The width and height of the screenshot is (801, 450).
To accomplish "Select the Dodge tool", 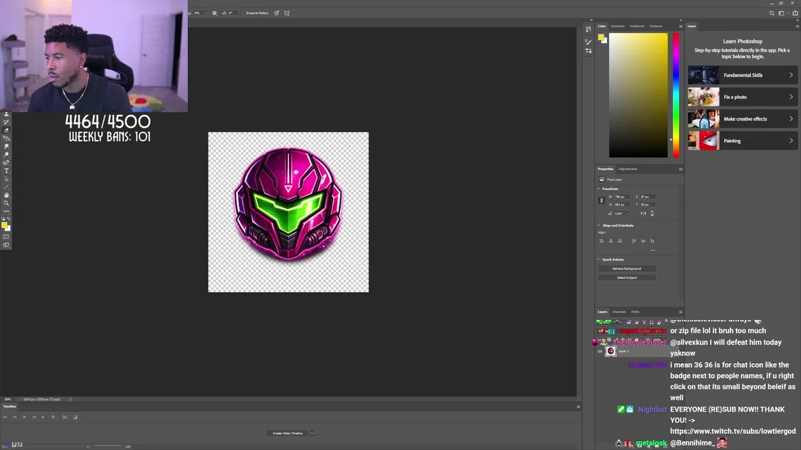I will (x=6, y=154).
